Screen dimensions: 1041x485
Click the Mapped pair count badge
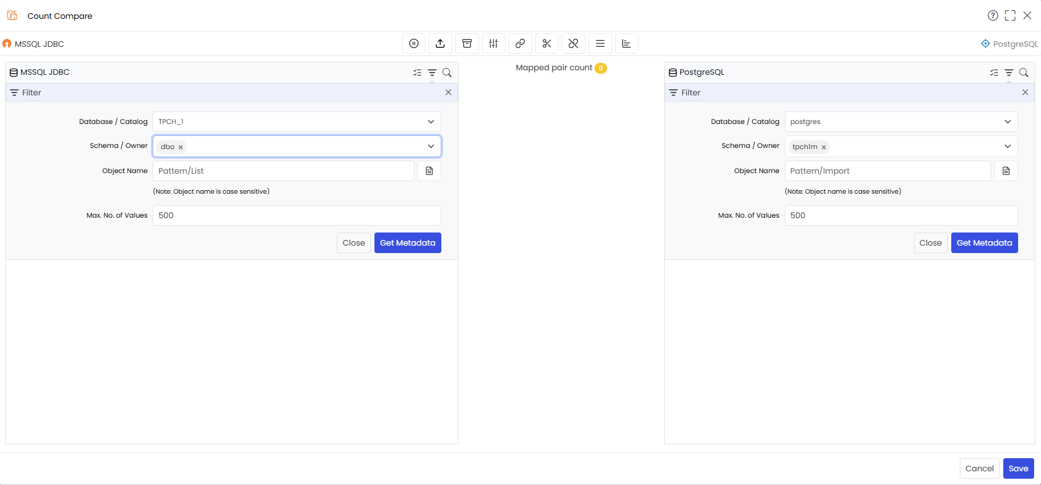point(601,68)
